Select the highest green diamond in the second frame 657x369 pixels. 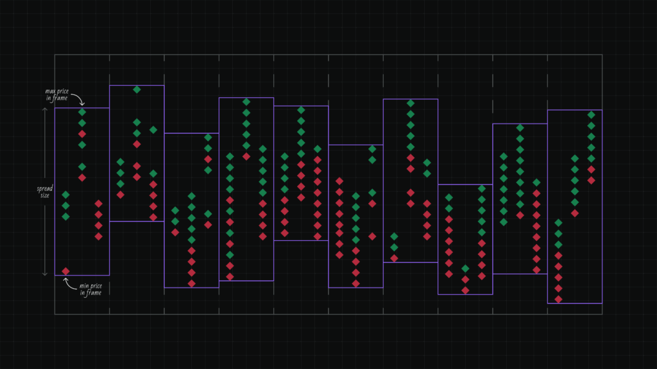[137, 90]
